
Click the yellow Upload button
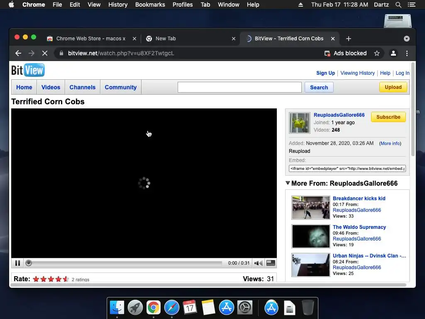[x=393, y=87]
